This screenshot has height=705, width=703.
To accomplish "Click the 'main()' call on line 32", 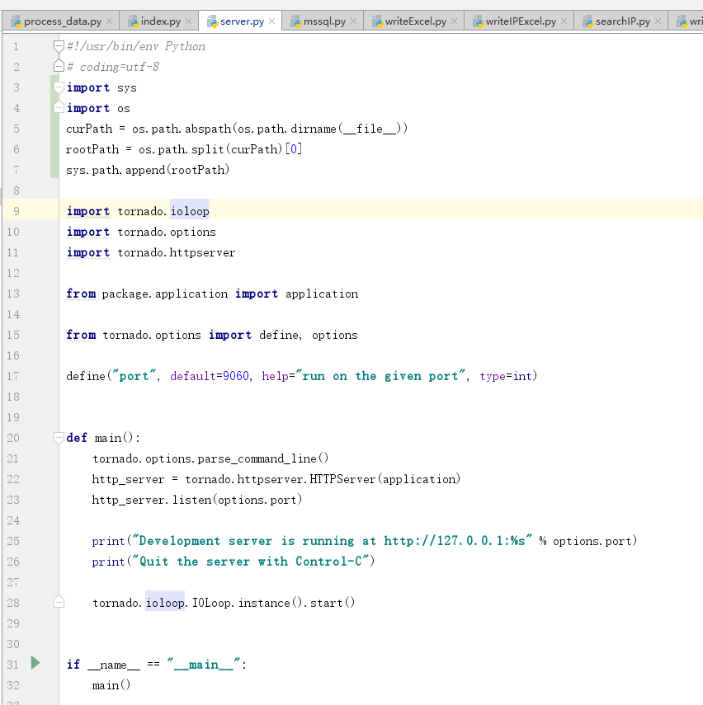I will 111,685.
